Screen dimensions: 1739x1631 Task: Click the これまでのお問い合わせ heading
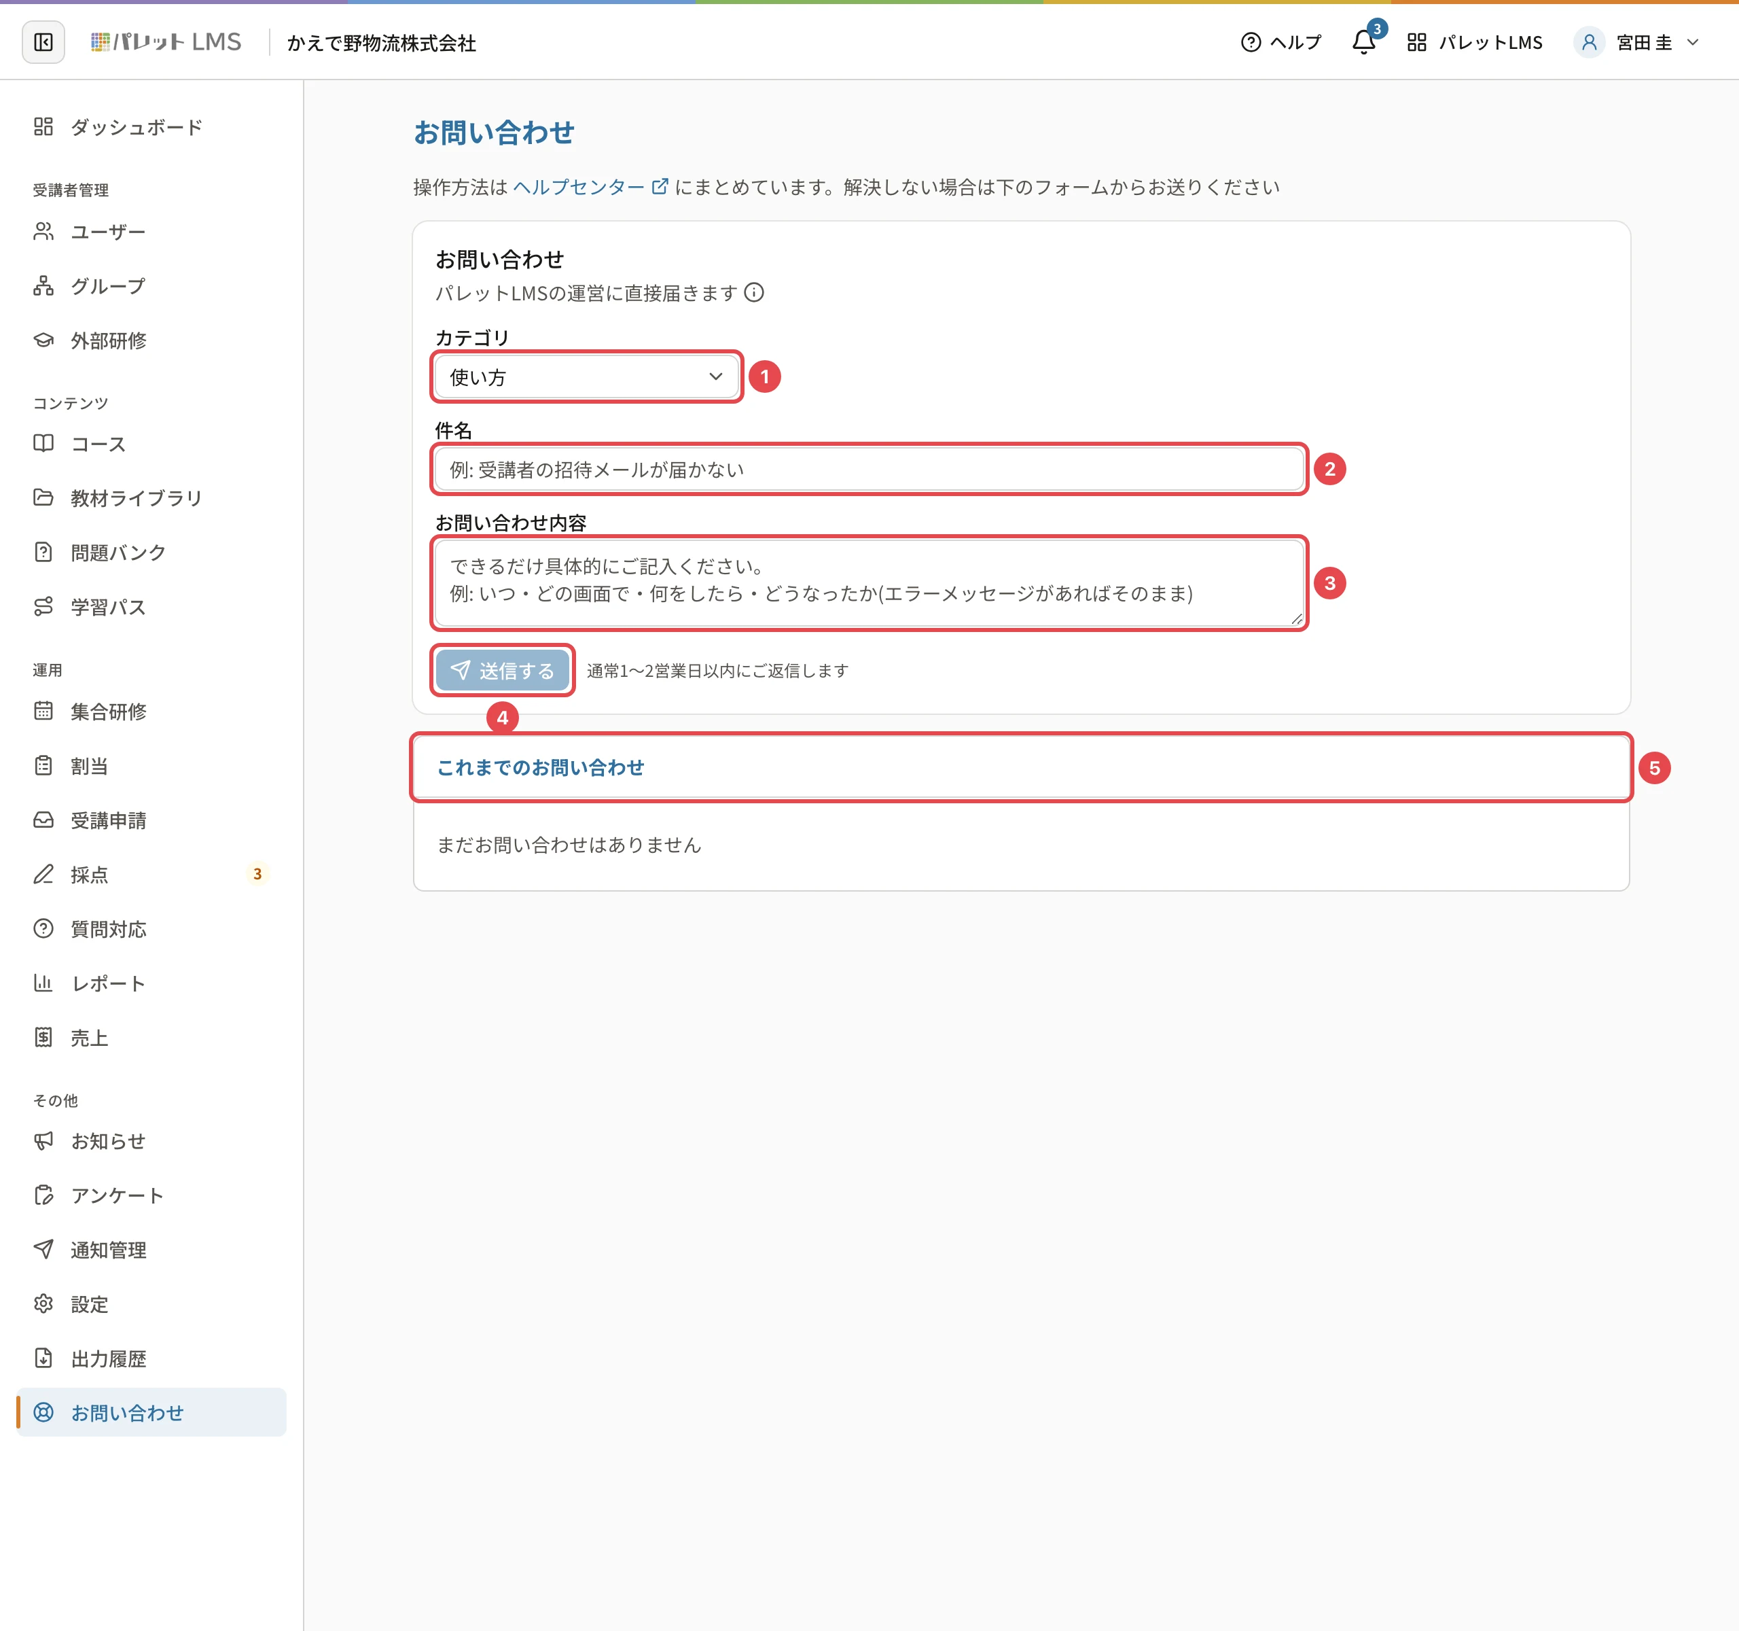point(540,767)
